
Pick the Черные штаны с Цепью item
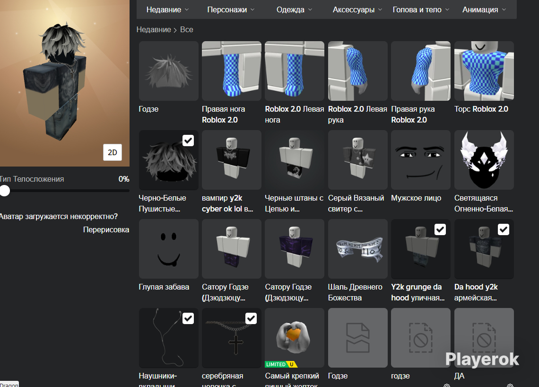(x=295, y=160)
